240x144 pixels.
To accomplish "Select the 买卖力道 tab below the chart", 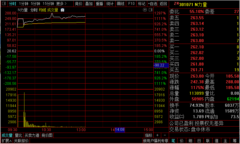I will 32,135.
